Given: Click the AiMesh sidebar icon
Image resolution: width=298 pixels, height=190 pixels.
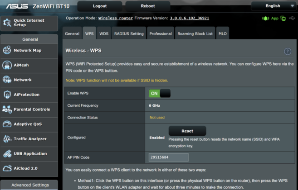Looking at the screenshot, I should click(x=7, y=65).
